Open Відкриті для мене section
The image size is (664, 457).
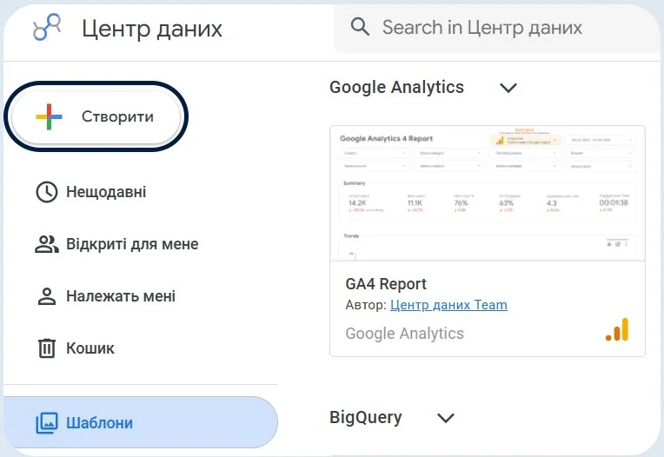pos(132,244)
